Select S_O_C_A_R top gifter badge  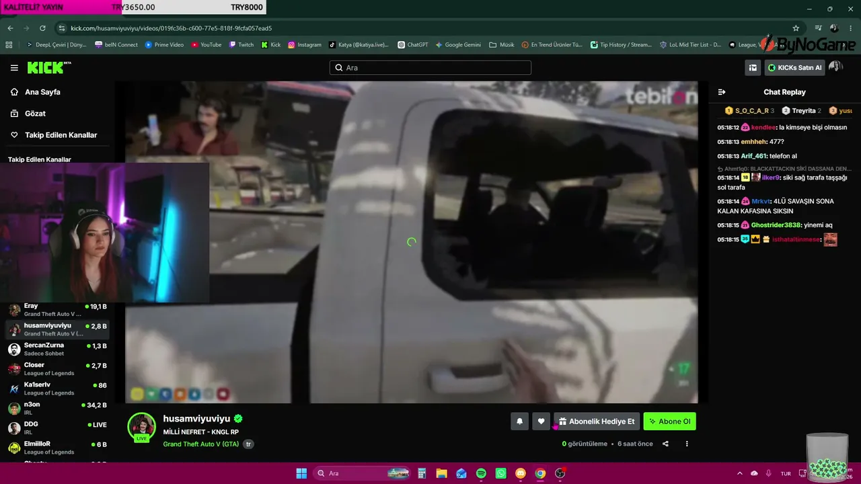[749, 111]
